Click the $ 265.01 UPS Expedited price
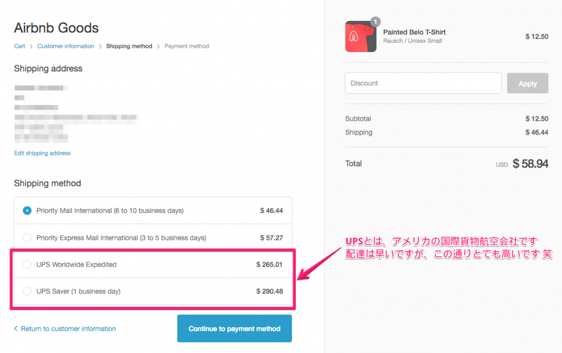 point(269,265)
